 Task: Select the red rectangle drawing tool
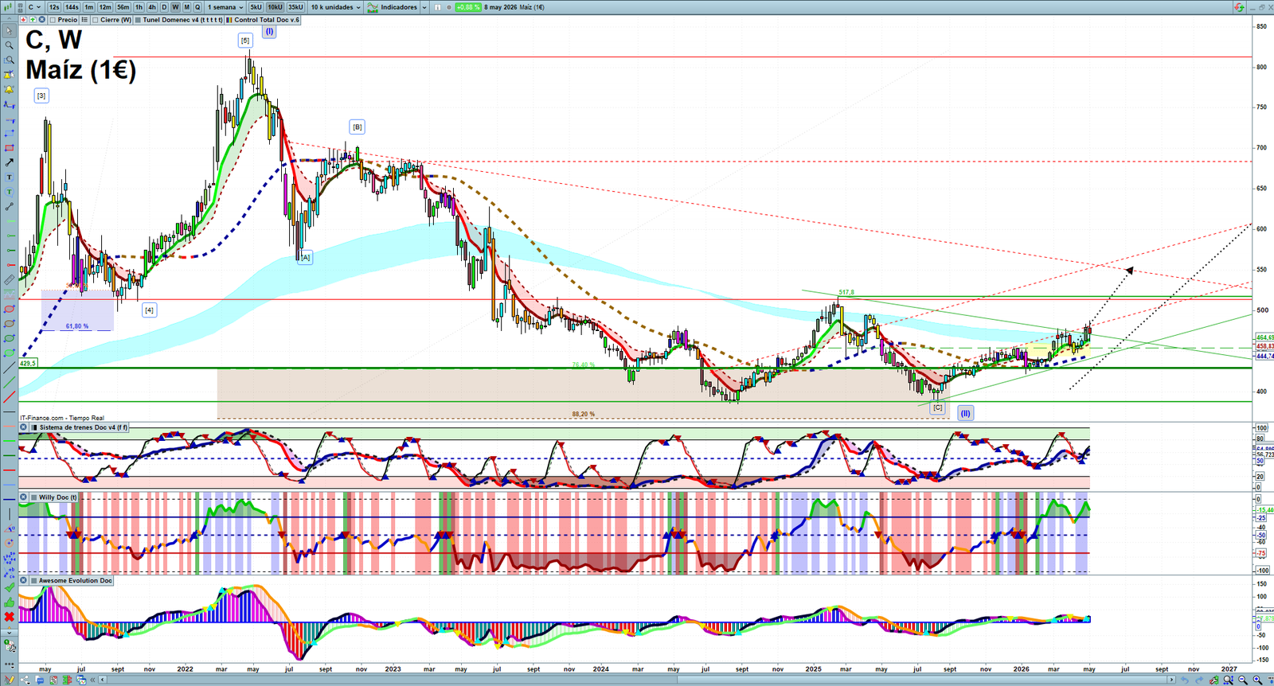10,148
